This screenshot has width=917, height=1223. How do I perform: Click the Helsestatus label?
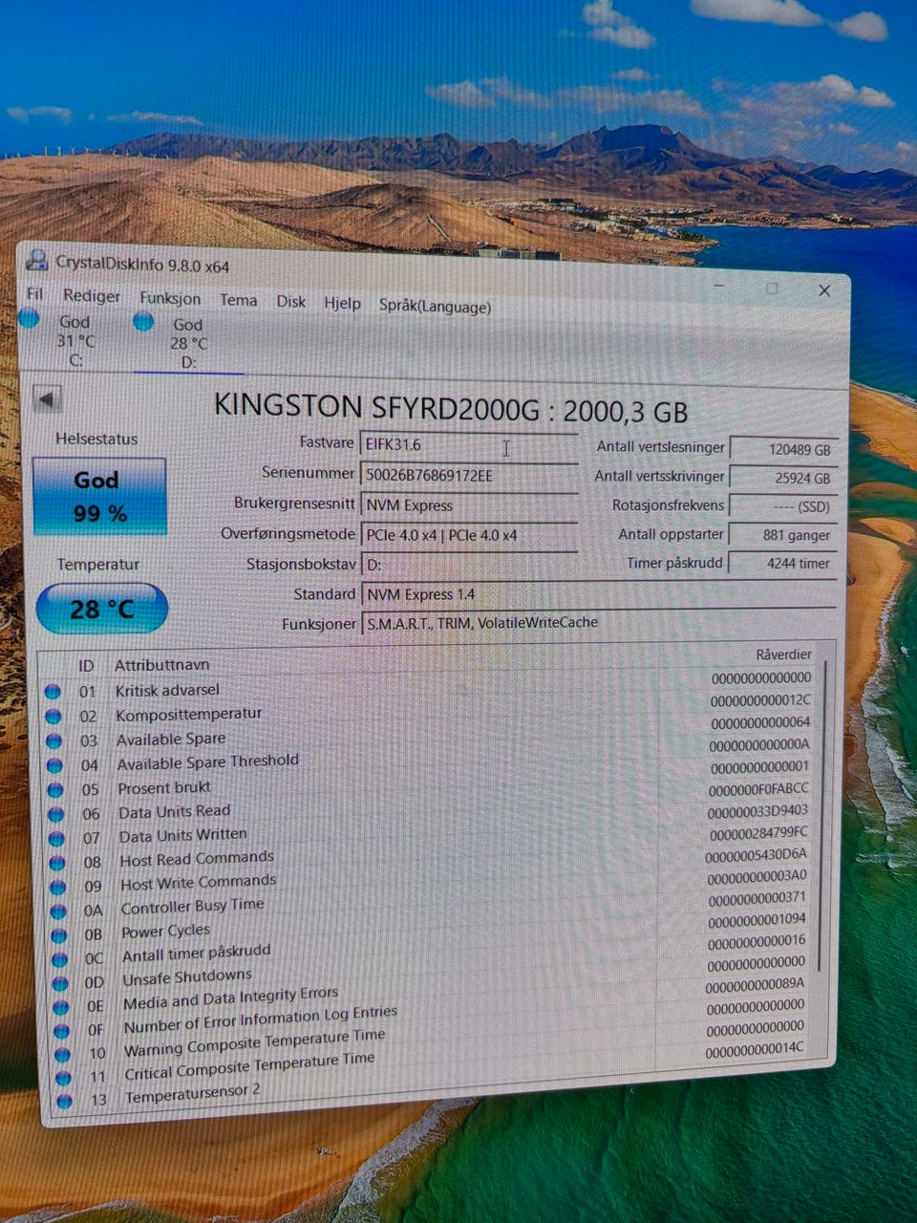tap(96, 440)
